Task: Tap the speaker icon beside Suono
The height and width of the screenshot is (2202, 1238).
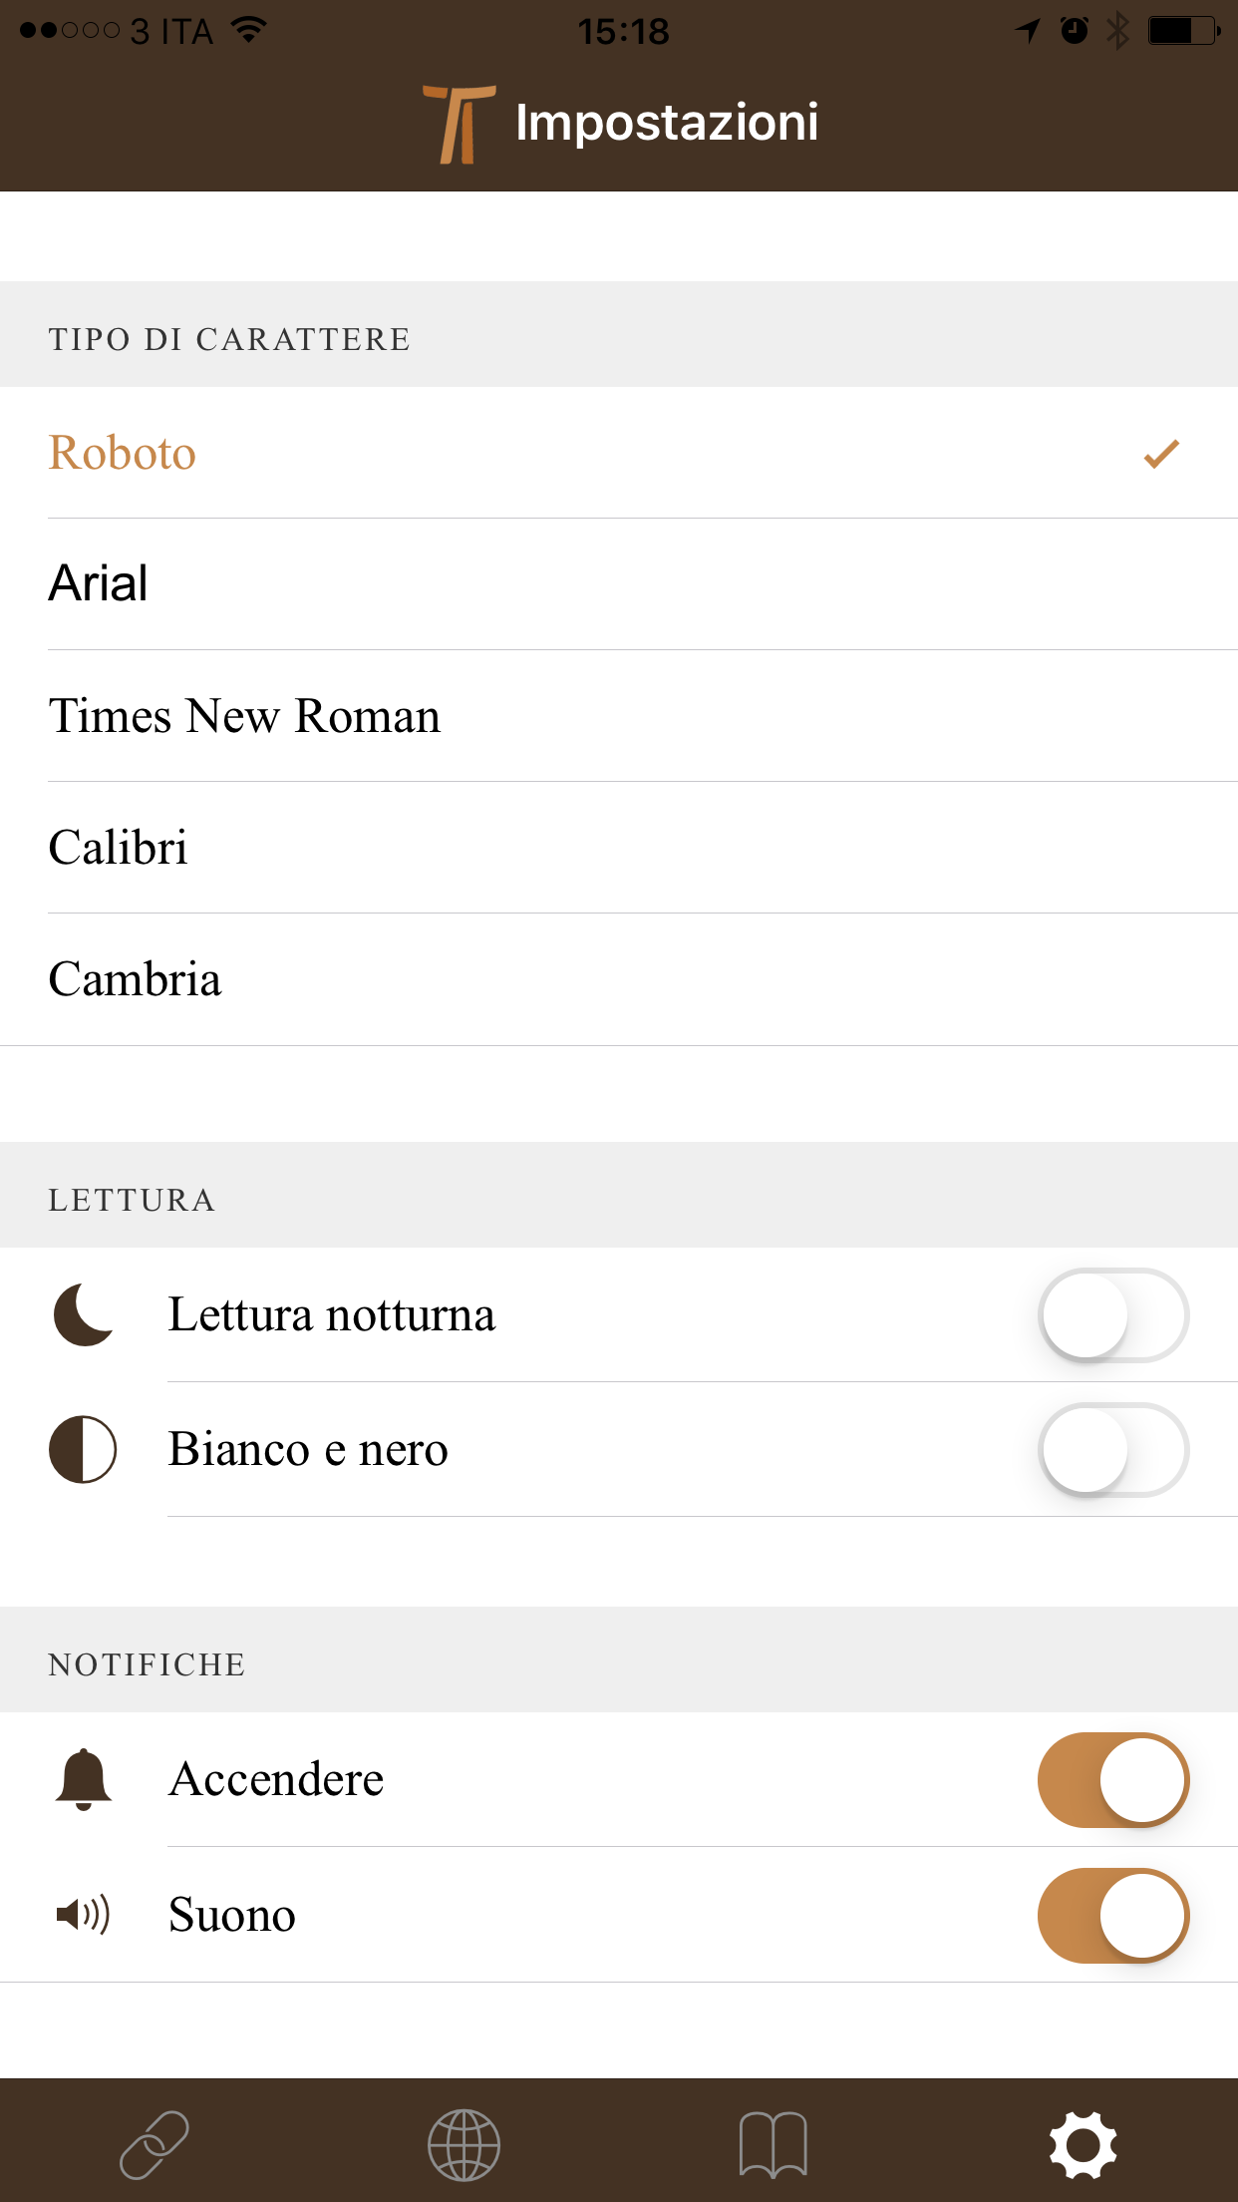Action: [84, 1915]
